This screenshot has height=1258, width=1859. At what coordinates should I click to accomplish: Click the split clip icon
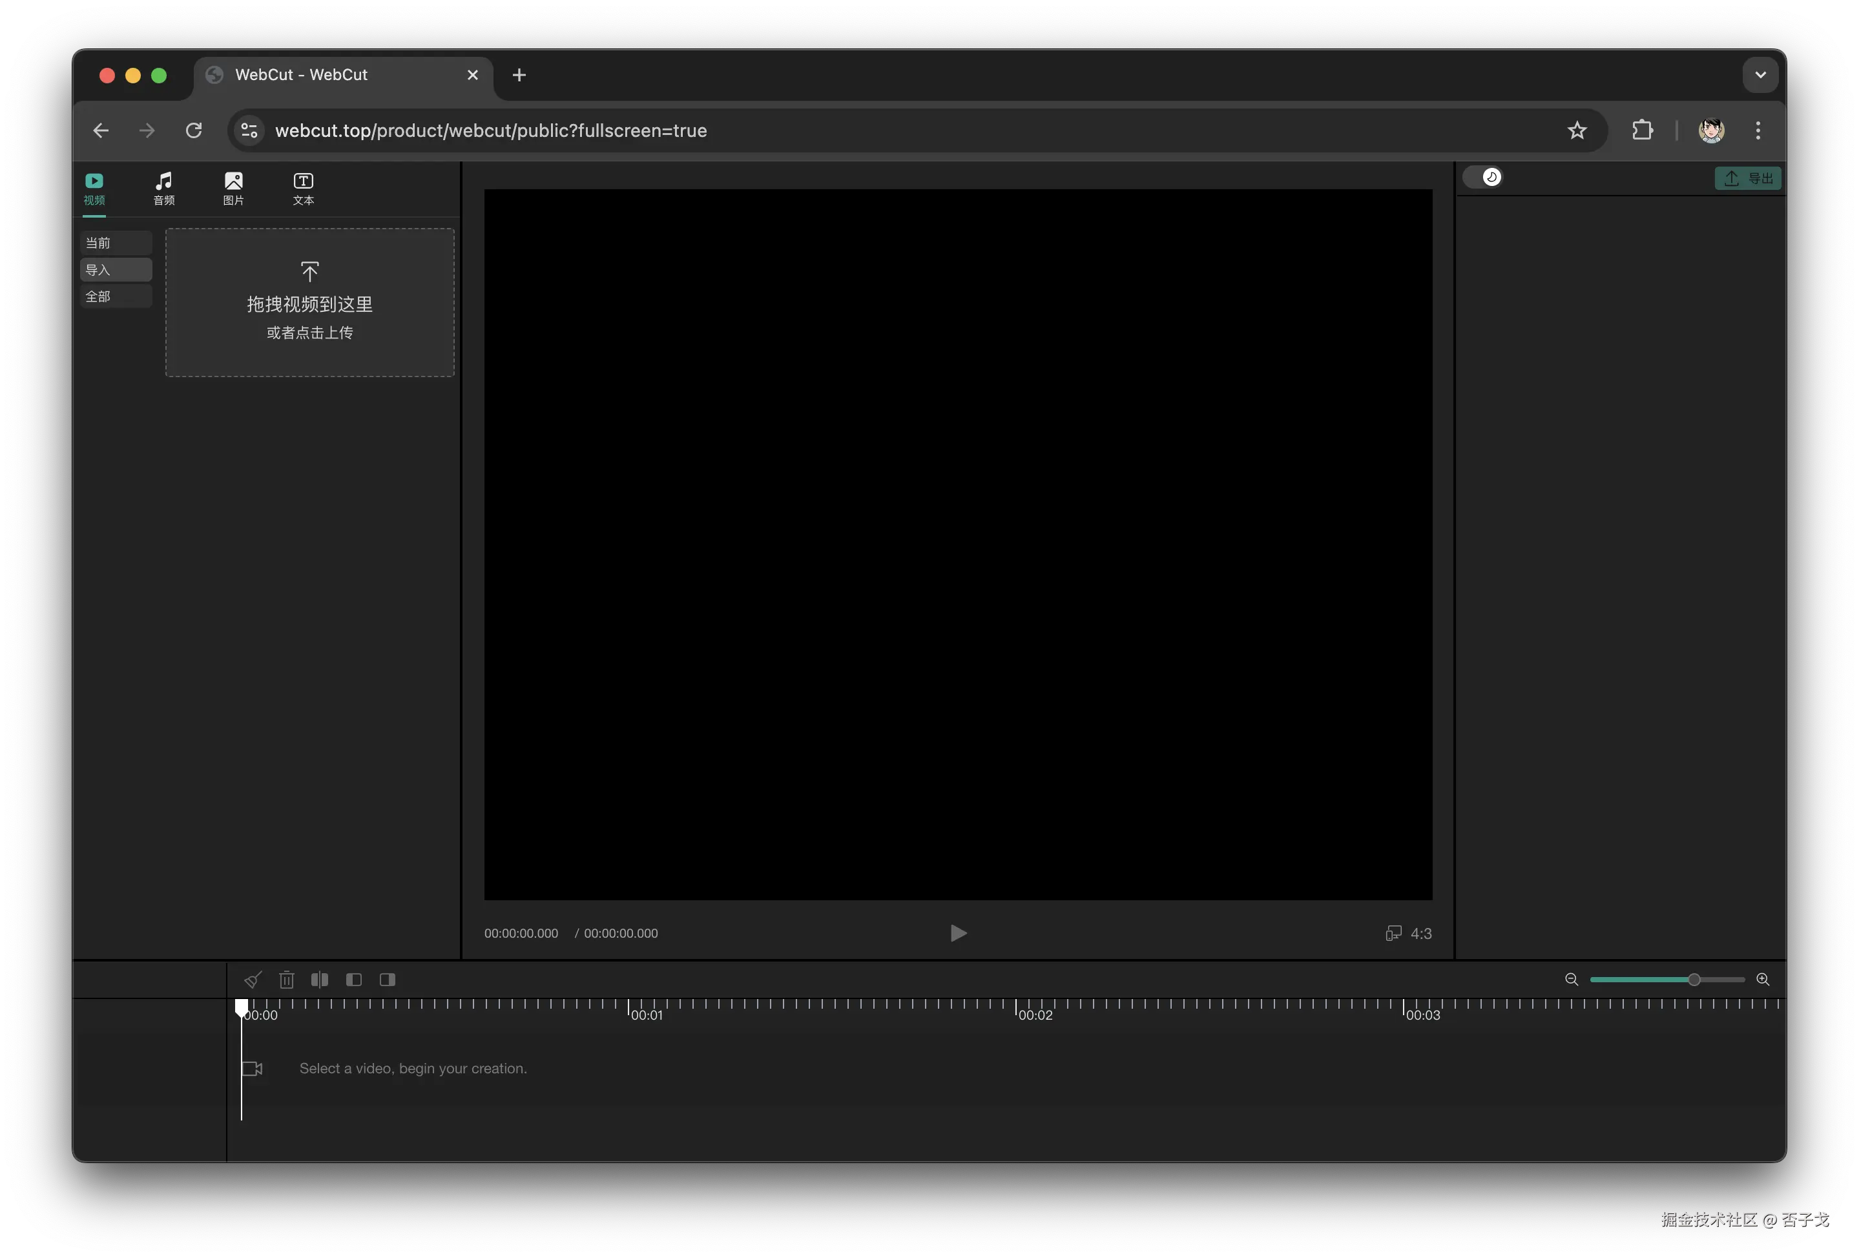(x=320, y=980)
